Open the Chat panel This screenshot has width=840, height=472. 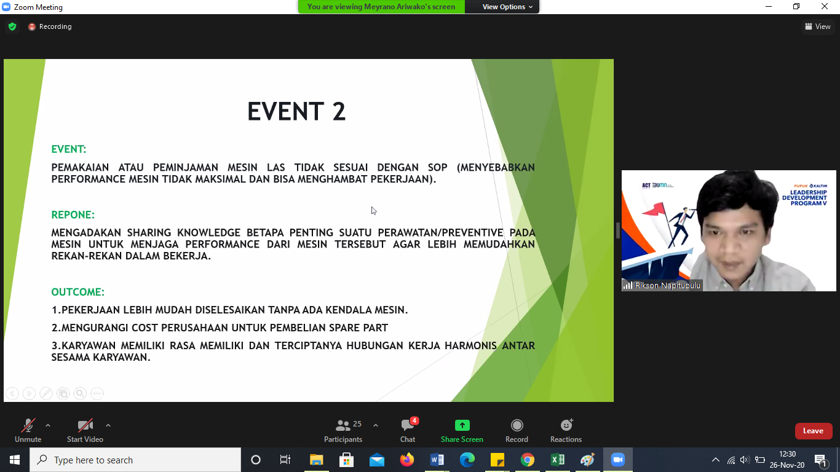[408, 430]
